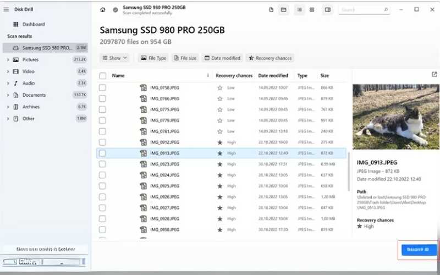Click the star for IMG_0958.JPEG

click(x=220, y=230)
